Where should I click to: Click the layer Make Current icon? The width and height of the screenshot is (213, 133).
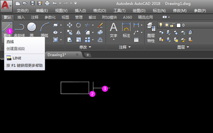(191, 32)
